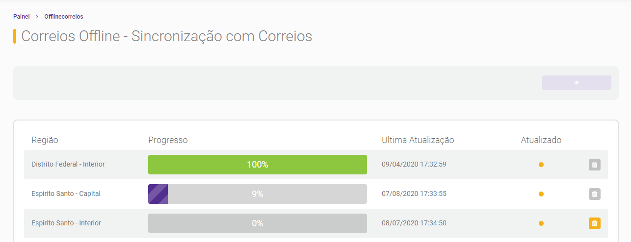The height and width of the screenshot is (242, 631).
Task: Go to Painel in the breadcrumb
Action: 22,17
